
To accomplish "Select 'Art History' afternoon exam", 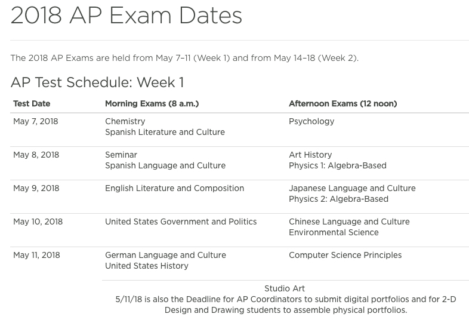I will [310, 155].
